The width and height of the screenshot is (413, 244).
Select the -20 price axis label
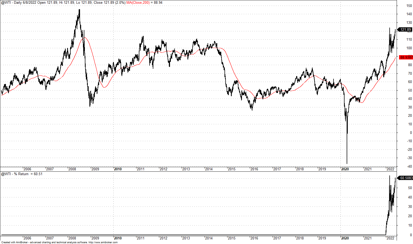[x=409, y=150]
